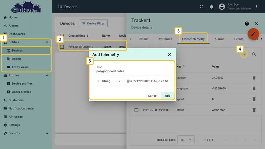Screen dimensions: 265x149
Task: Click Cancel in Add telemetry dialog
Action: pyautogui.click(x=153, y=96)
